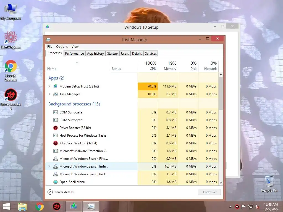Click the first COM Surrogate icon
The image size is (283, 212).
[x=55, y=112]
